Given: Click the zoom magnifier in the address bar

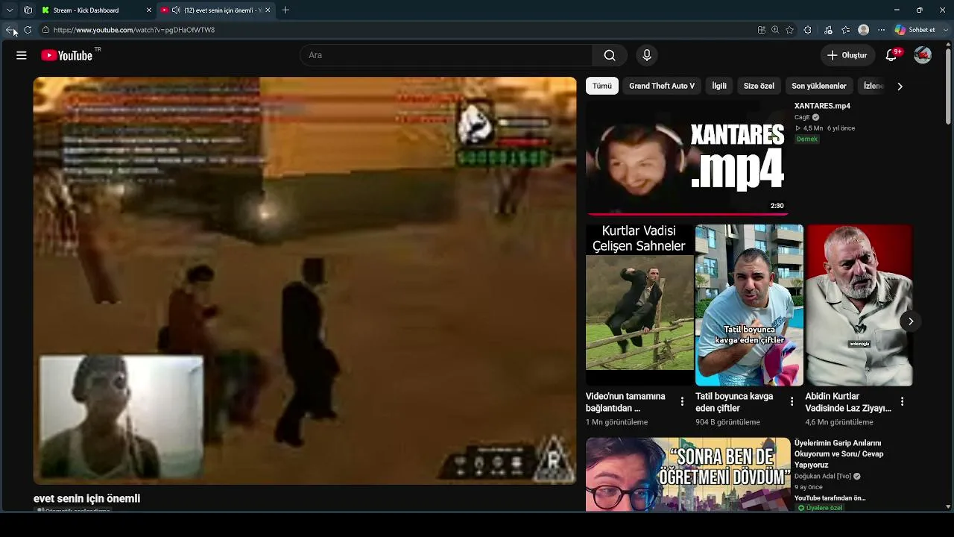Looking at the screenshot, I should click(775, 30).
